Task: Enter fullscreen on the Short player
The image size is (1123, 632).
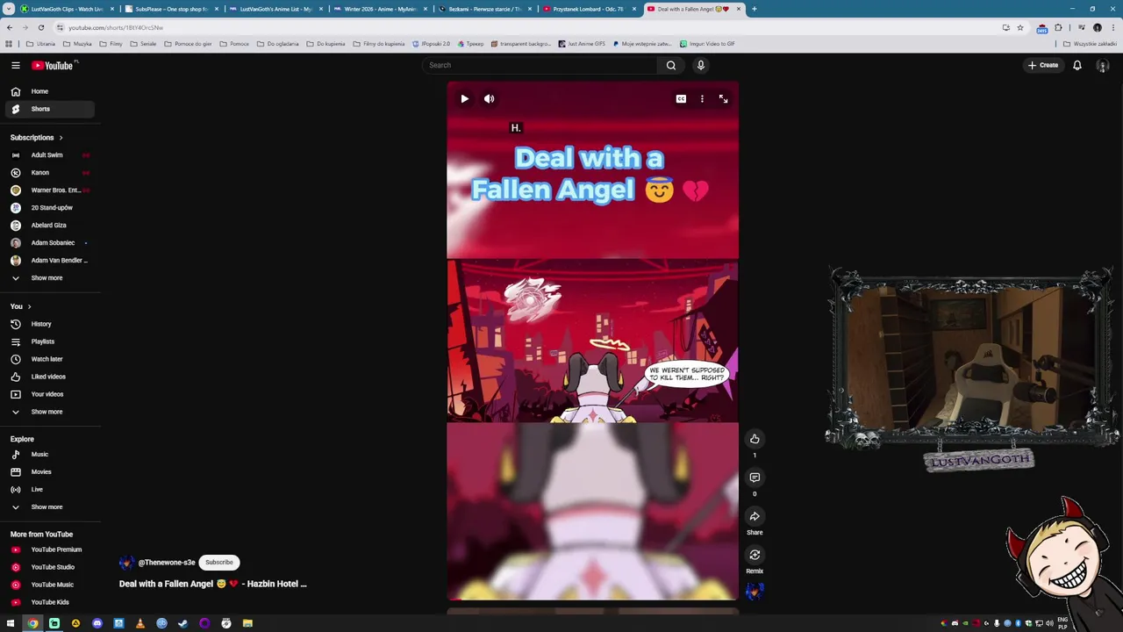Action: 723,99
